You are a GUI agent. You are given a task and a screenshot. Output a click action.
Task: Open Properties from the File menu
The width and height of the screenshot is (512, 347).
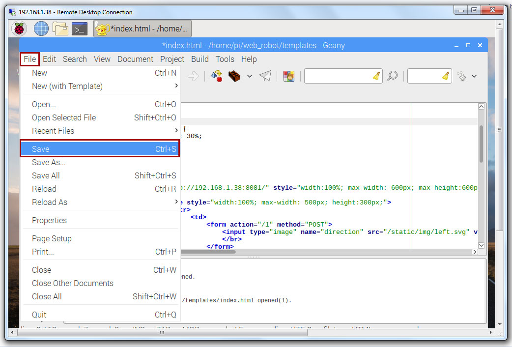click(100, 220)
